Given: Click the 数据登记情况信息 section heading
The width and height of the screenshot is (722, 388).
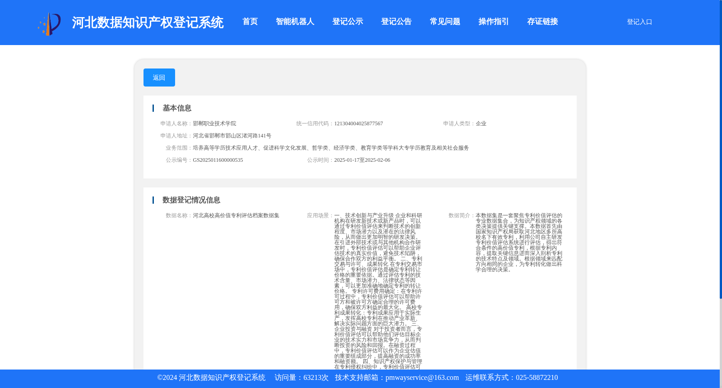Looking at the screenshot, I should [x=191, y=200].
